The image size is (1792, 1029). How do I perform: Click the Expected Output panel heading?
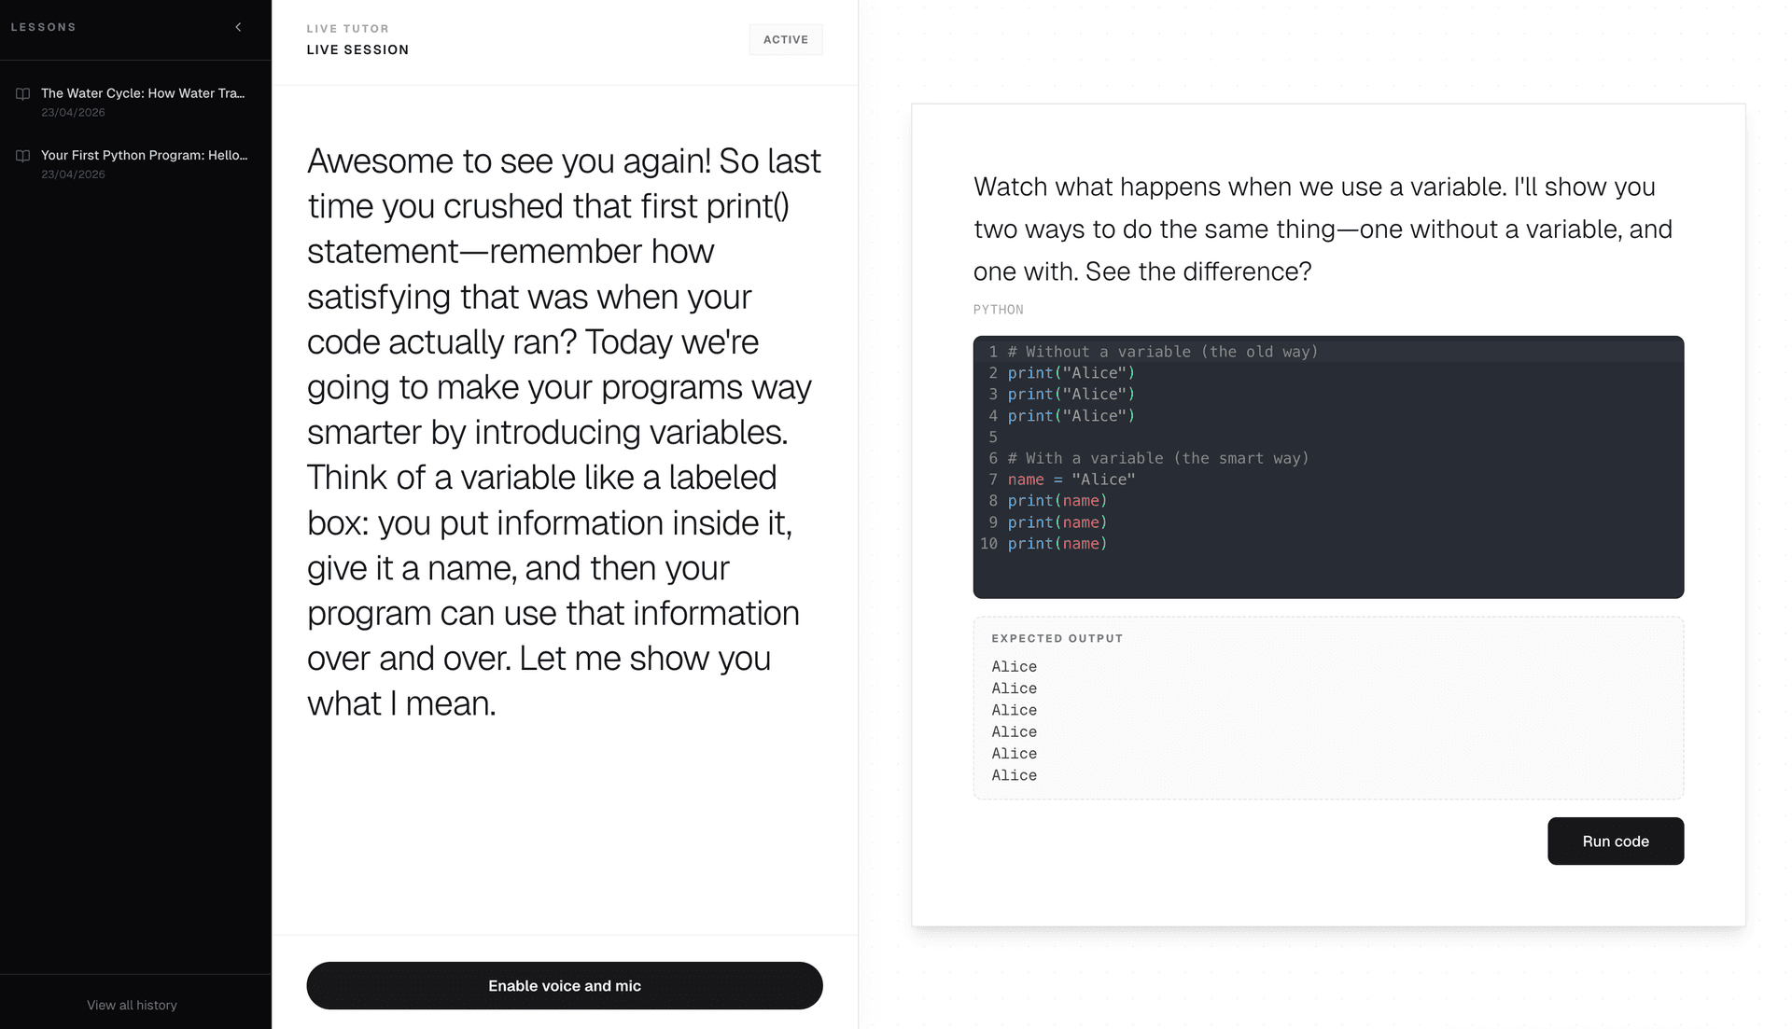click(1057, 638)
